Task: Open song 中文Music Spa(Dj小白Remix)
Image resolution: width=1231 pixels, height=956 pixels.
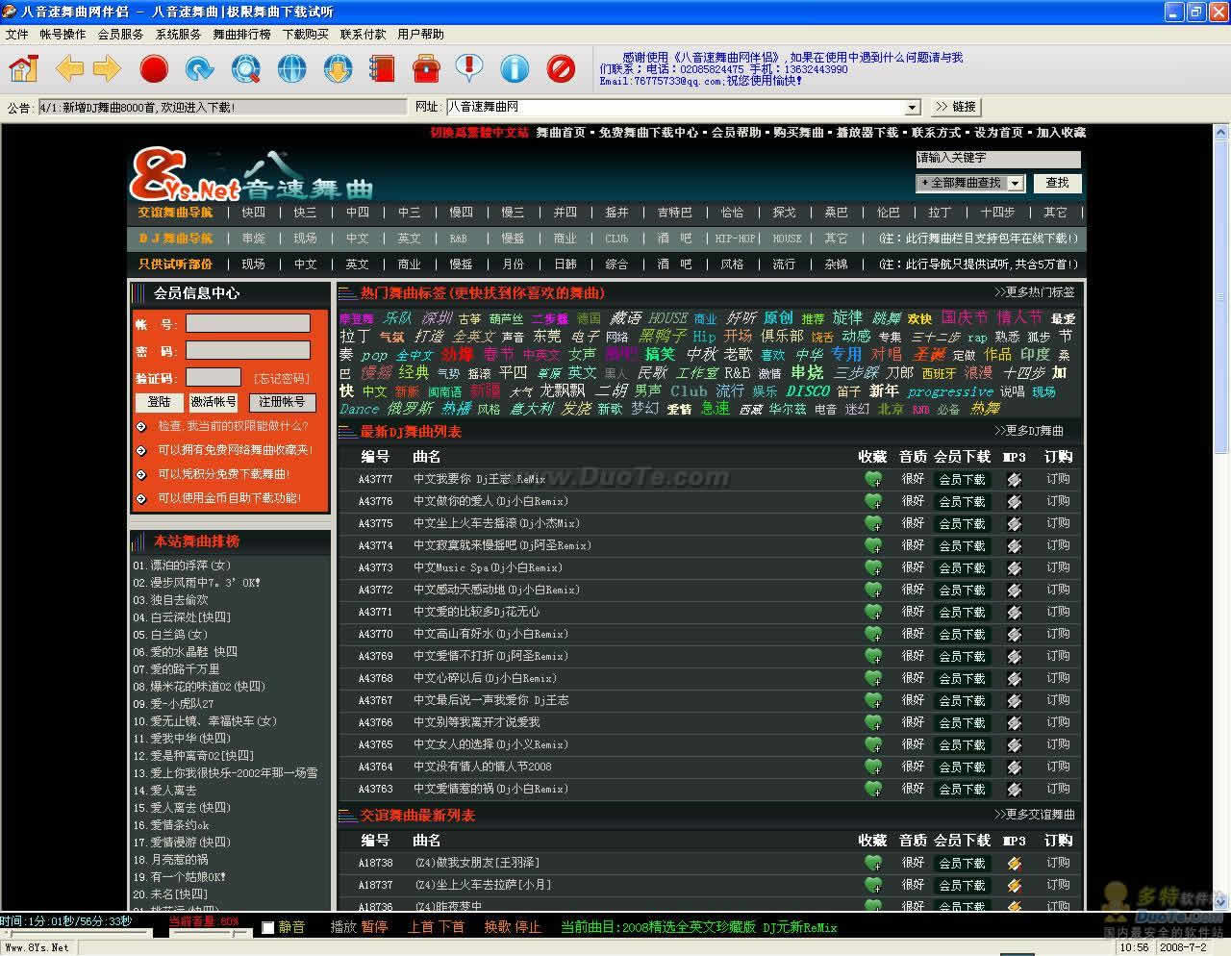Action: 488,567
